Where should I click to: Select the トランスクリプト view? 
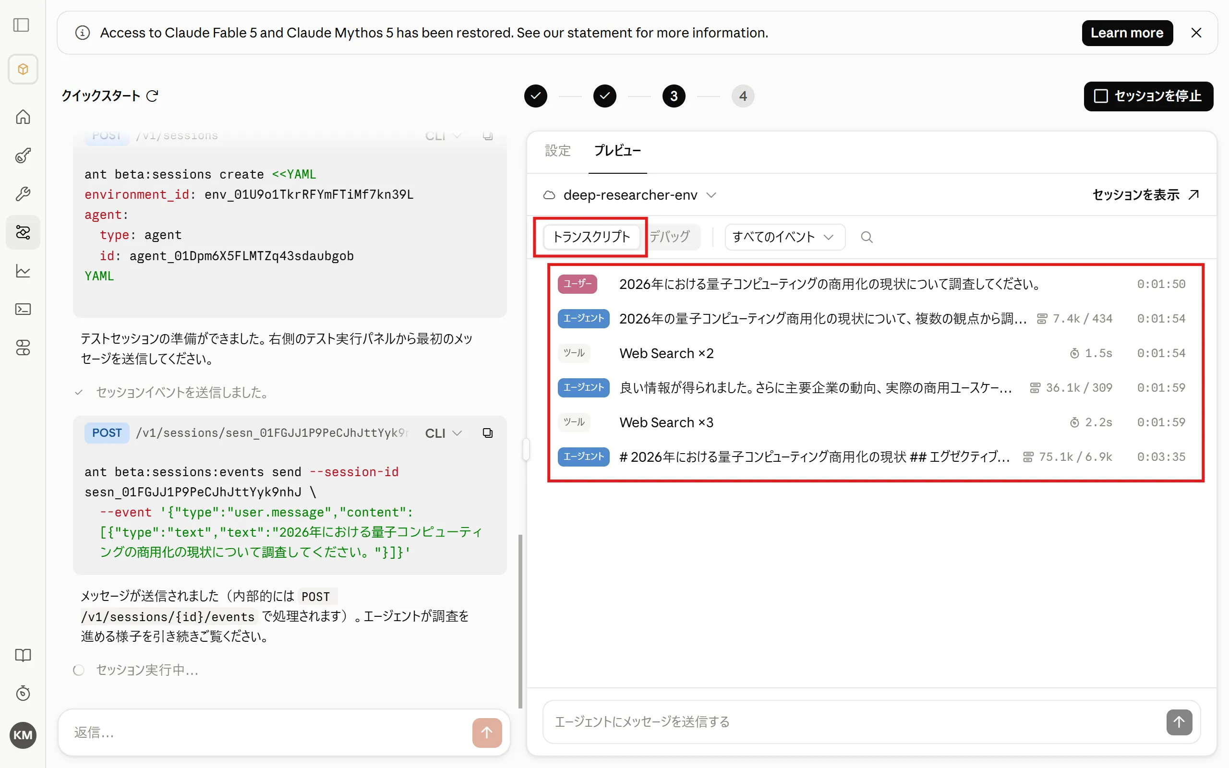coord(591,237)
